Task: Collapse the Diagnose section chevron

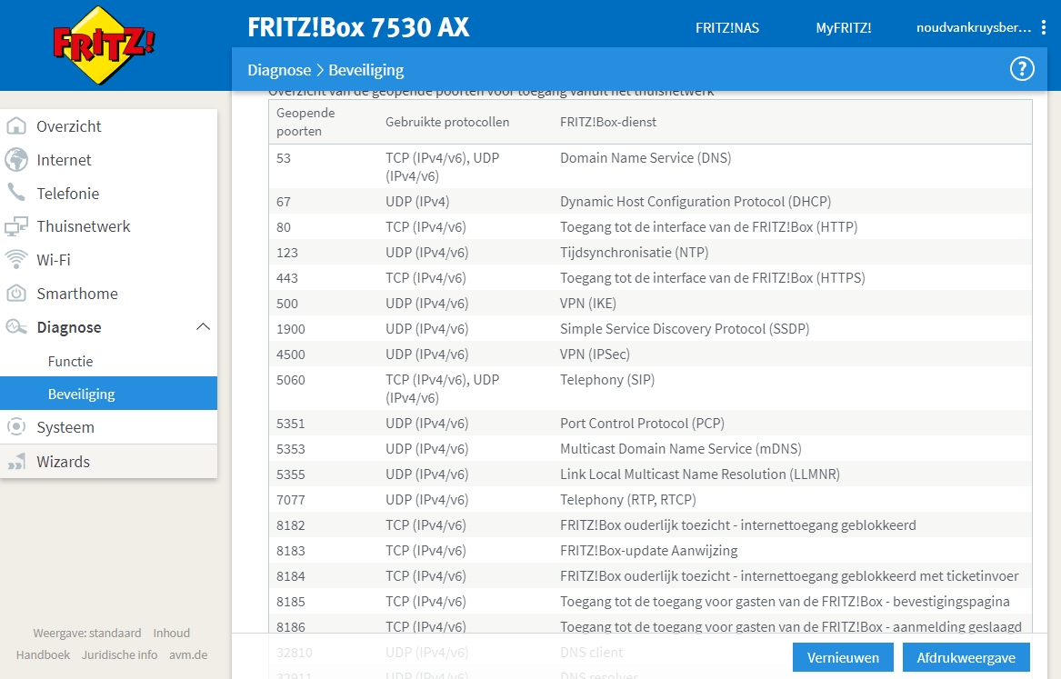Action: coord(204,326)
